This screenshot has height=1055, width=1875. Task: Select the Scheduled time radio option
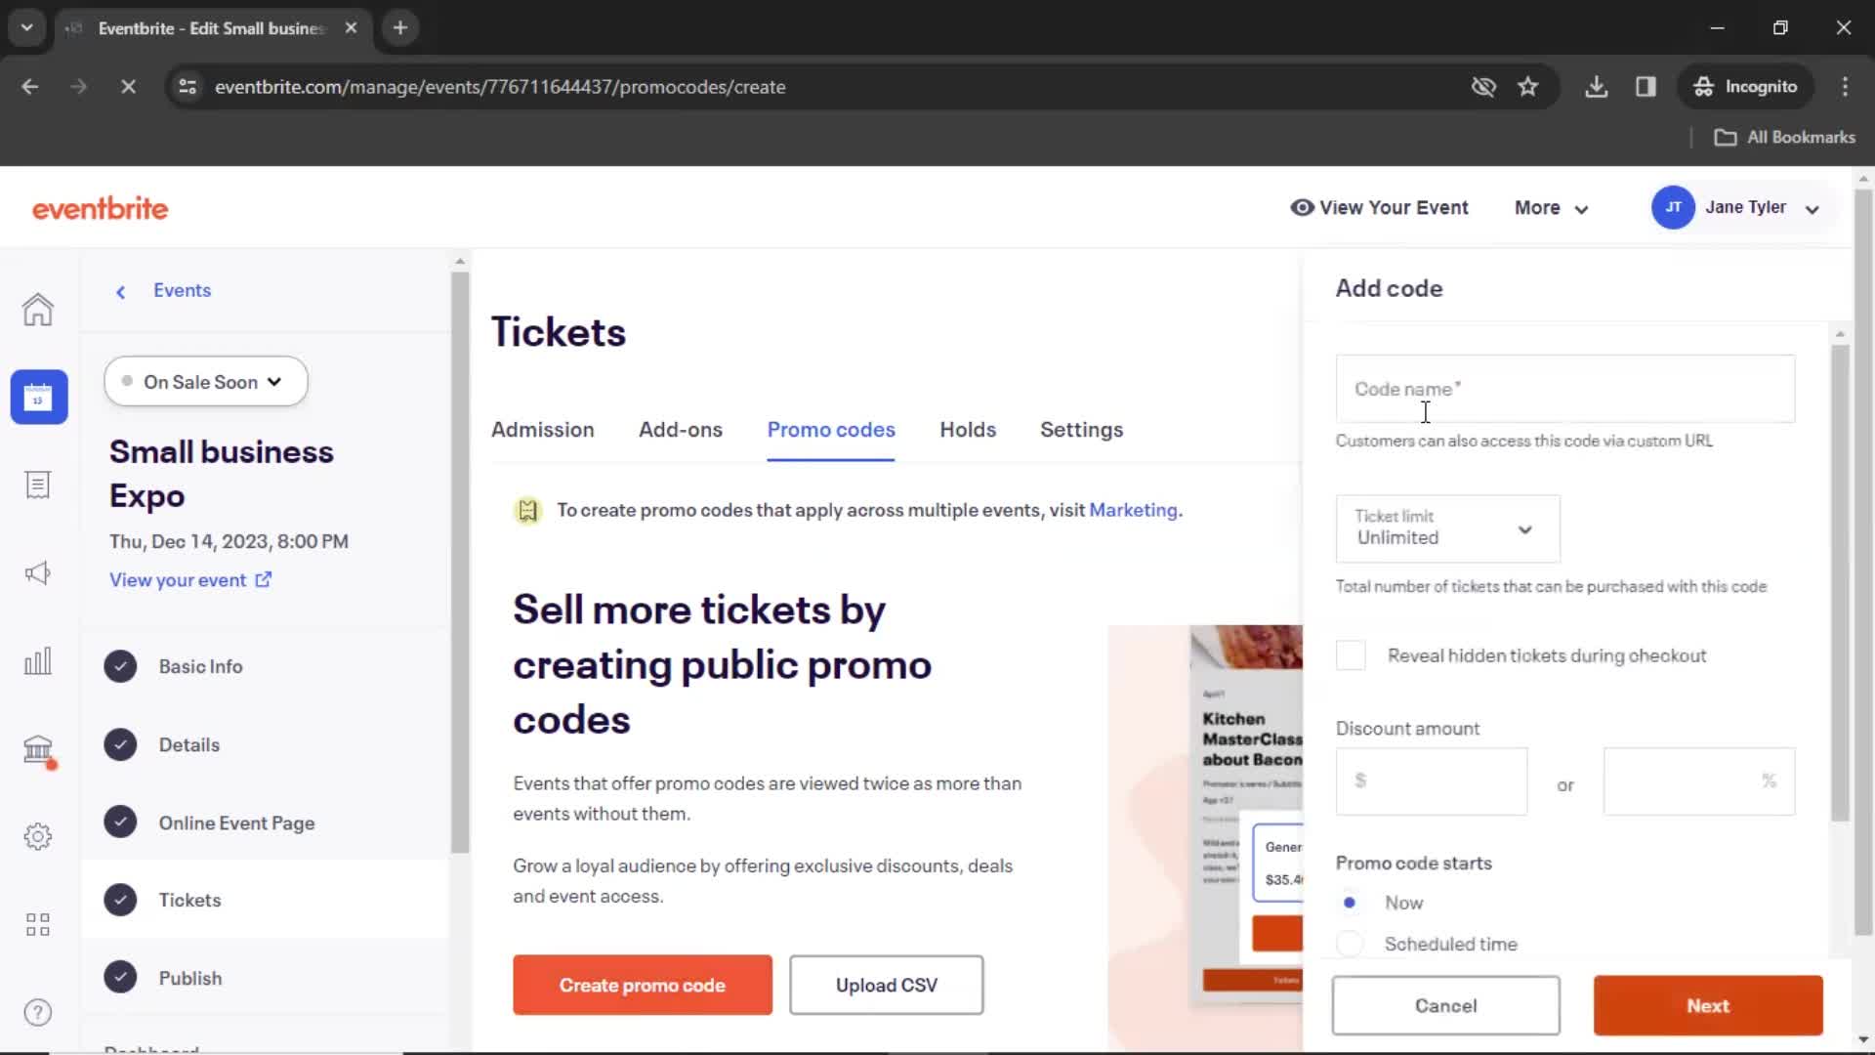[x=1349, y=944]
